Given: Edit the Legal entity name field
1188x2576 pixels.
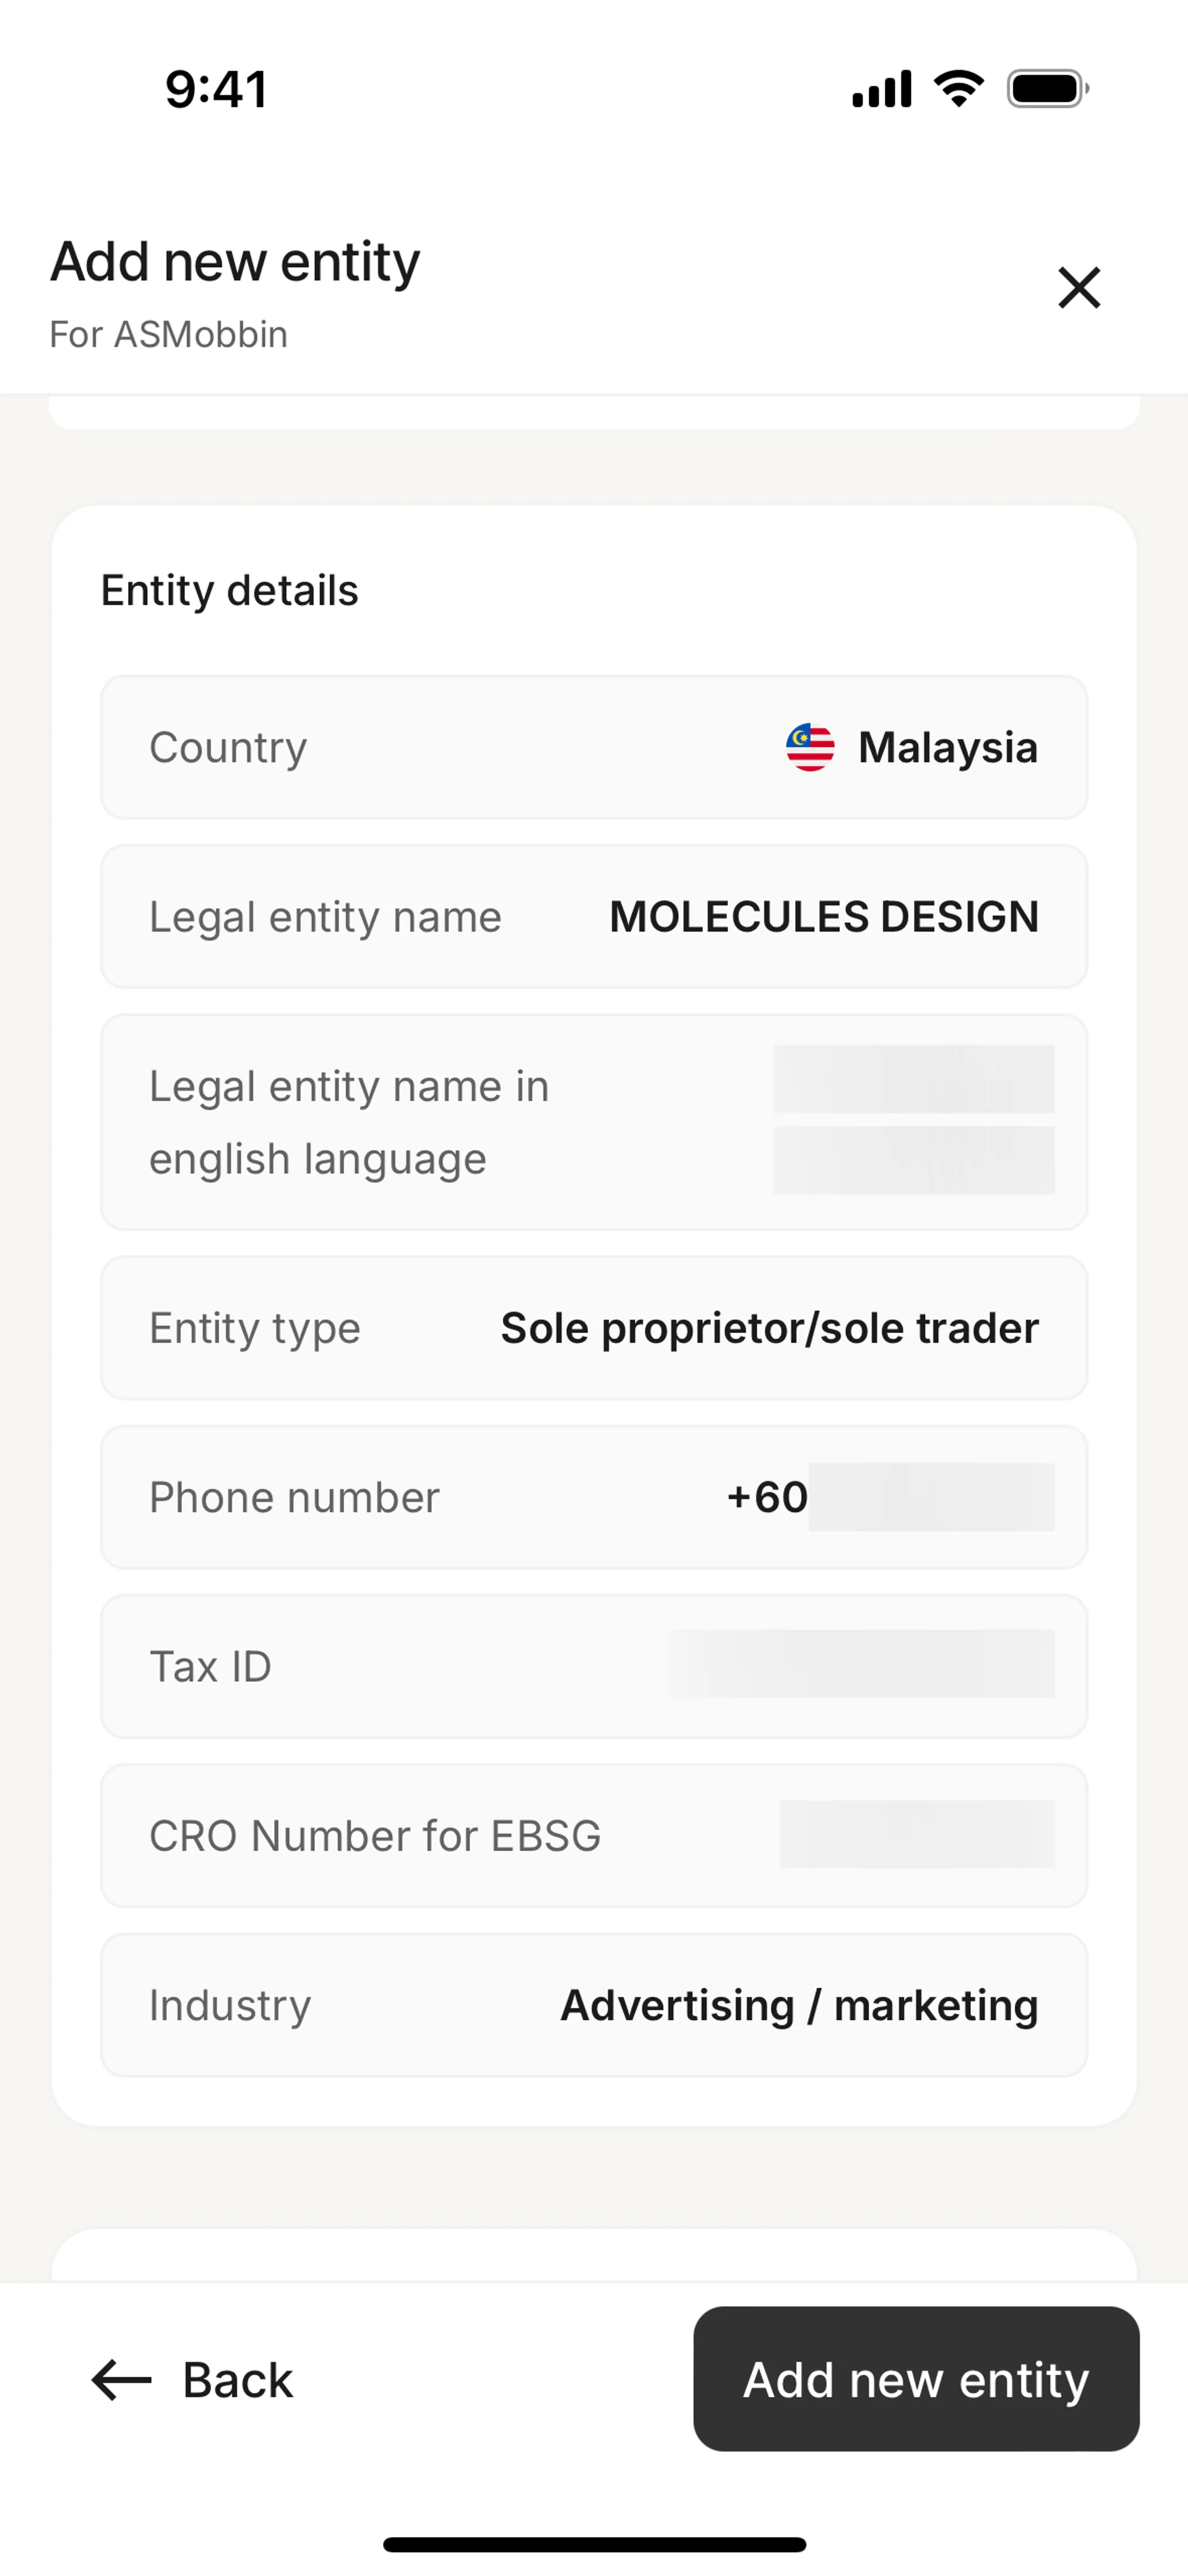Looking at the screenshot, I should coord(594,917).
